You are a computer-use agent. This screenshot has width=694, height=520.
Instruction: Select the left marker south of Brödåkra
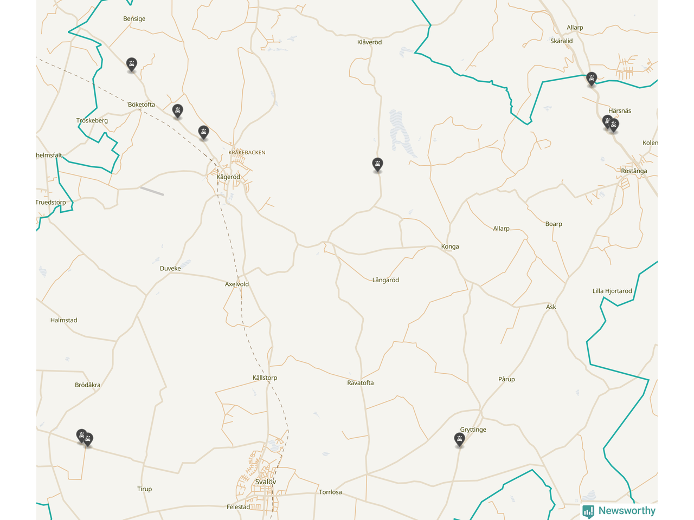click(x=81, y=435)
